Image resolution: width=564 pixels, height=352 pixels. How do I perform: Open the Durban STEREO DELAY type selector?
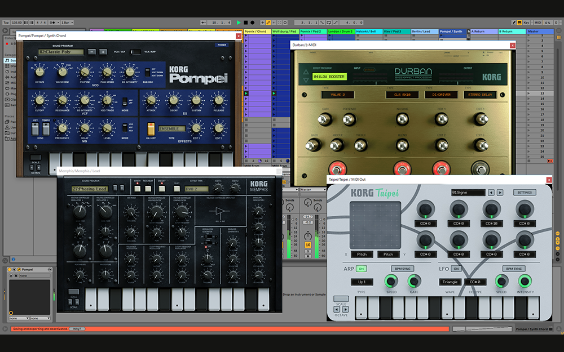(x=480, y=95)
